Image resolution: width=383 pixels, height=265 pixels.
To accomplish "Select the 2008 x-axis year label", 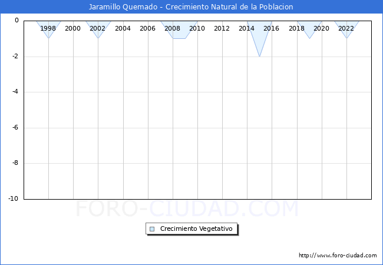I will 172,28.
